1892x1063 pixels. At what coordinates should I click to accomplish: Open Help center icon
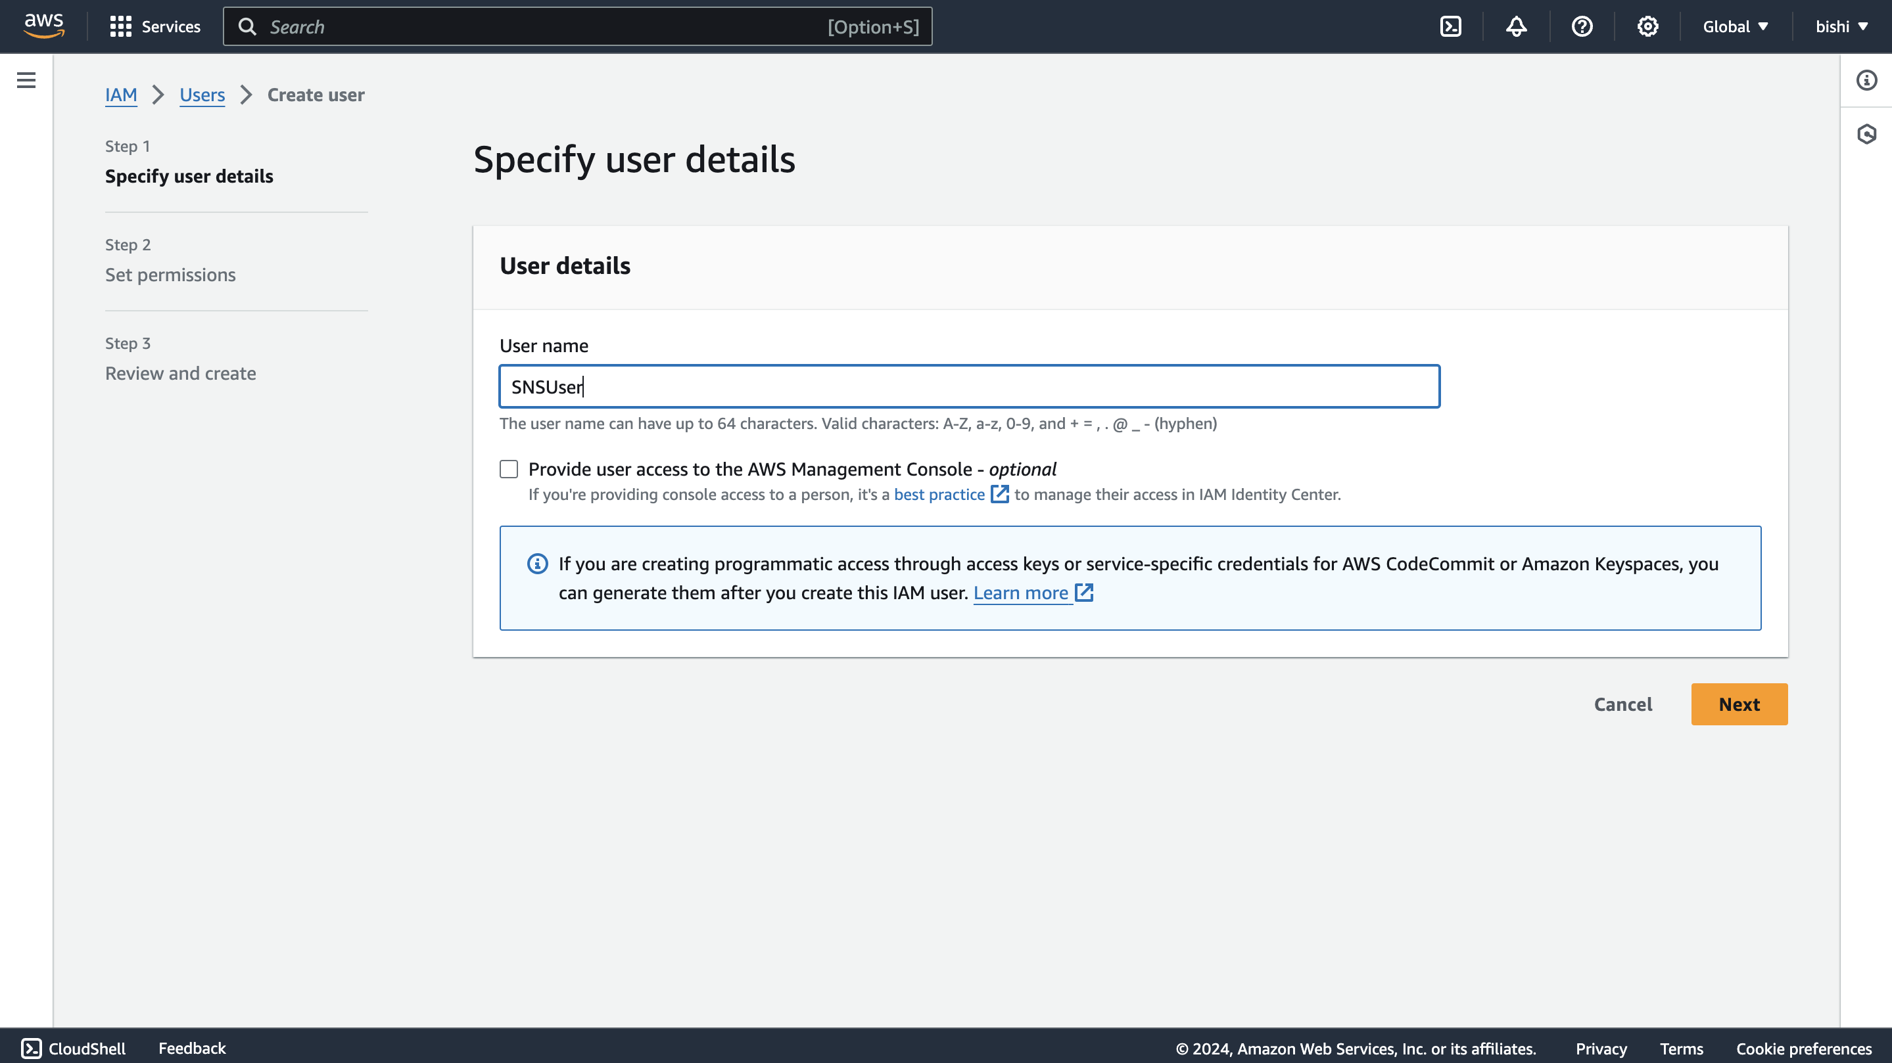tap(1582, 26)
